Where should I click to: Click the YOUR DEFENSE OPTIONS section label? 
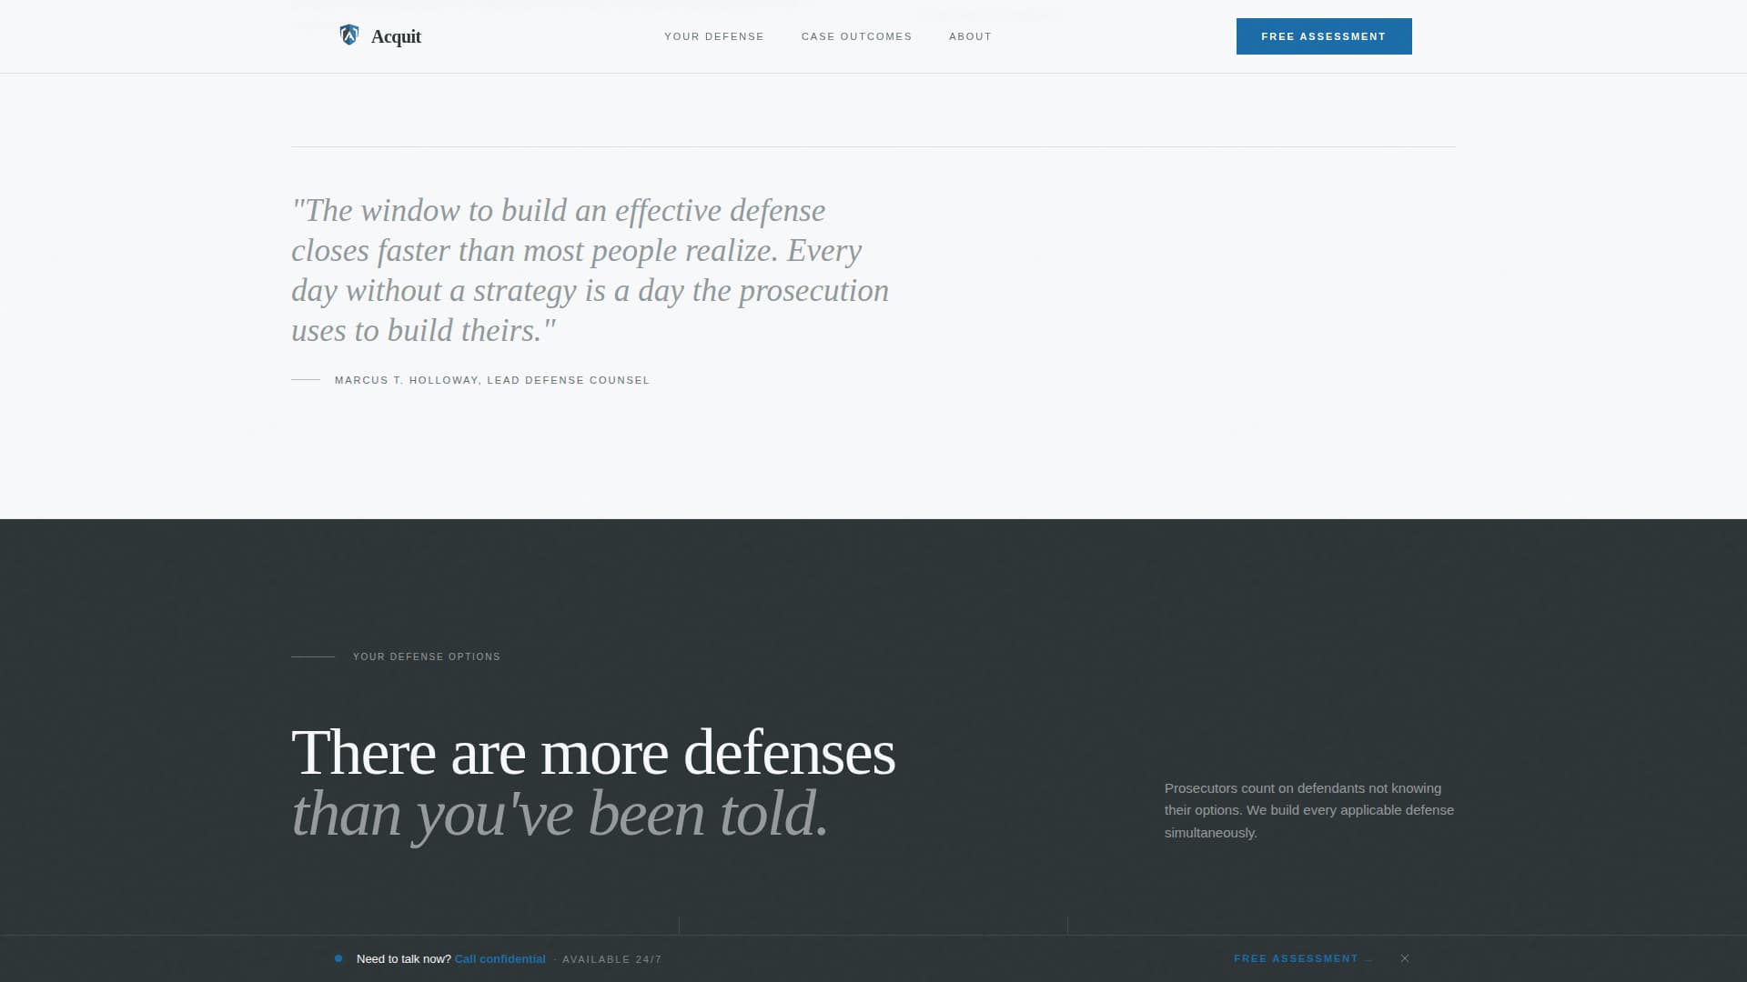426,656
